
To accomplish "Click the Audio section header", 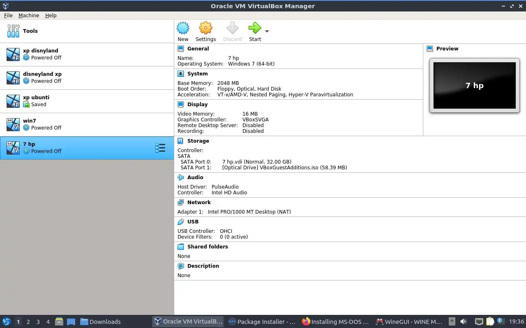I will (x=195, y=177).
